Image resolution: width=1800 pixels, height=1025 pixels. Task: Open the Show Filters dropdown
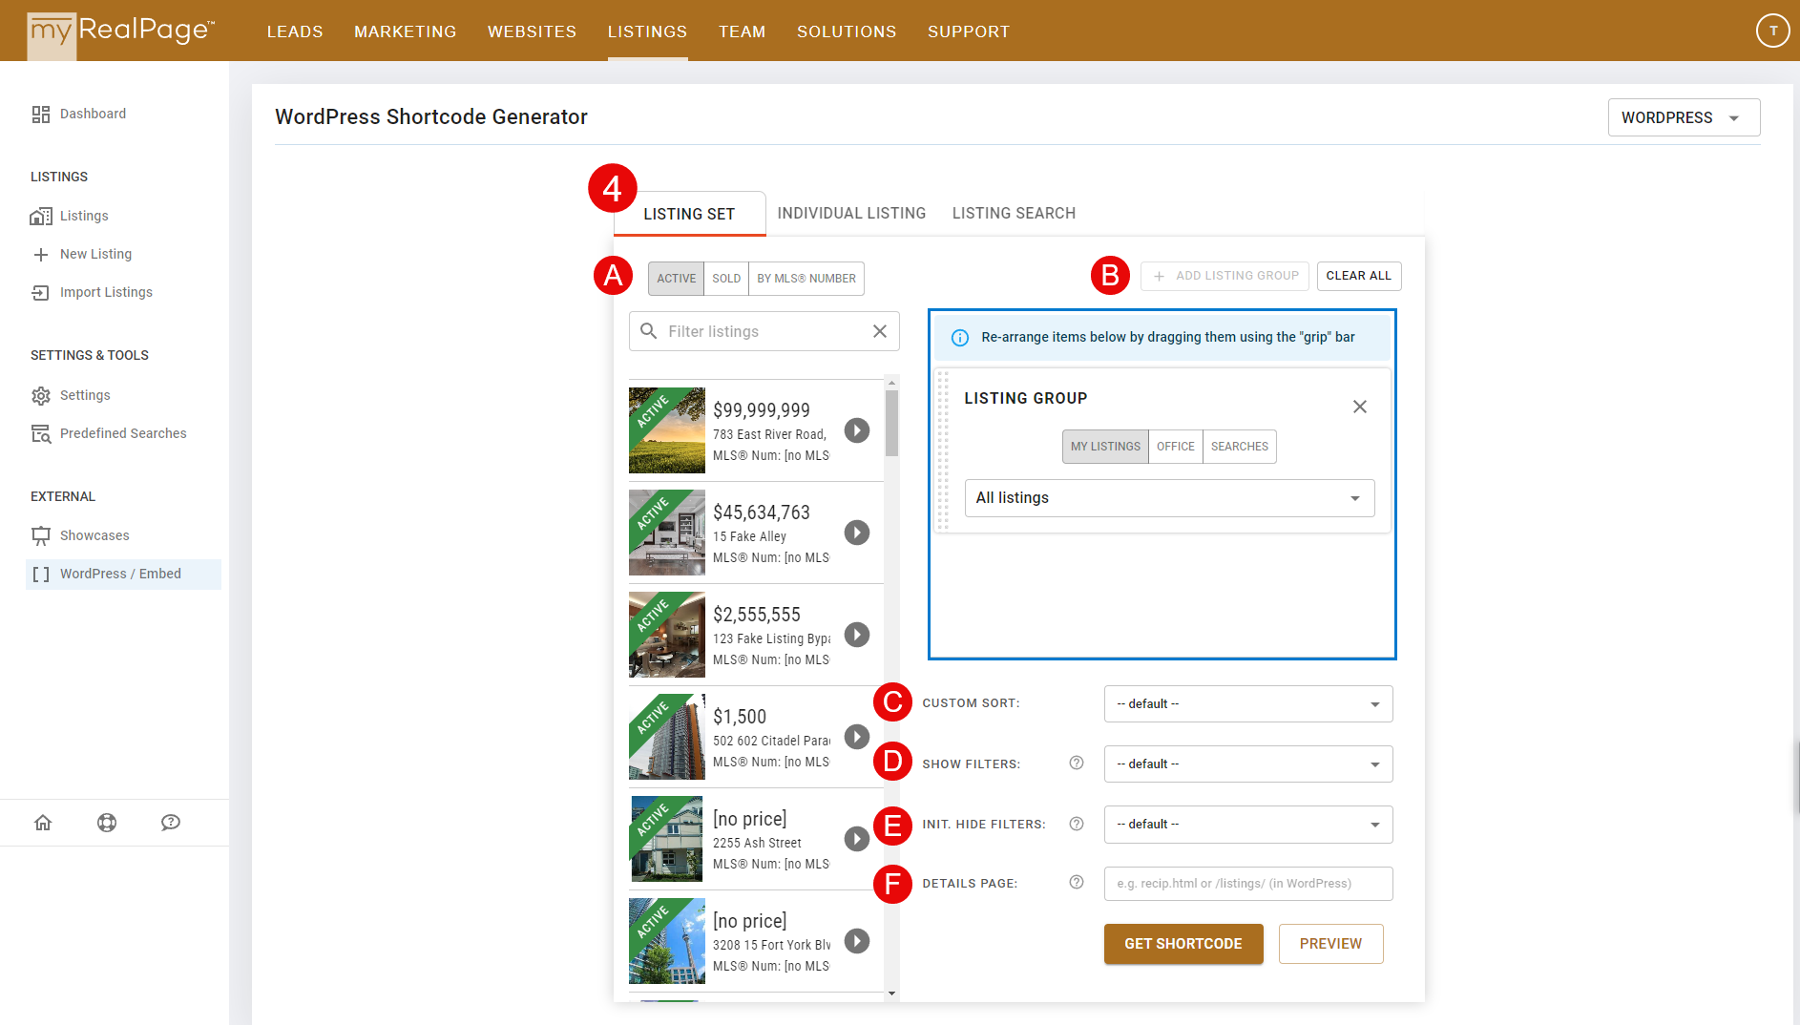[x=1248, y=764]
